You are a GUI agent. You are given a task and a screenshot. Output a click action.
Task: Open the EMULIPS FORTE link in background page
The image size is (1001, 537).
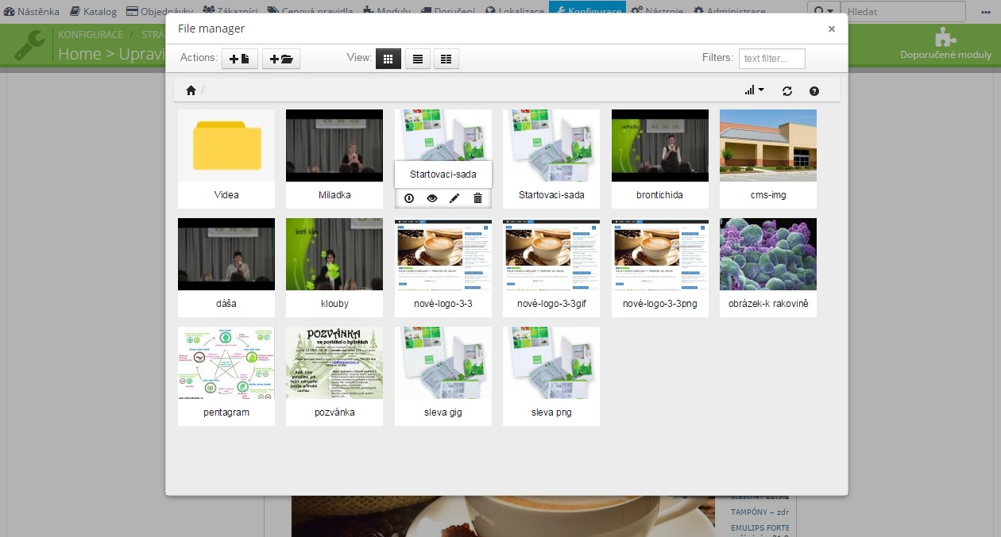tap(759, 527)
